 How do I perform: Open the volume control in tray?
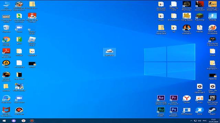click(x=199, y=121)
